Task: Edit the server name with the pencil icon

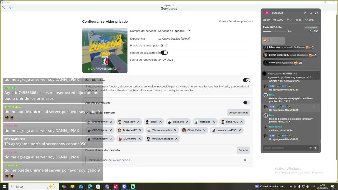Action: [189, 31]
